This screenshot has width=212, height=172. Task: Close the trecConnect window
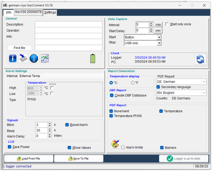pos(204,5)
